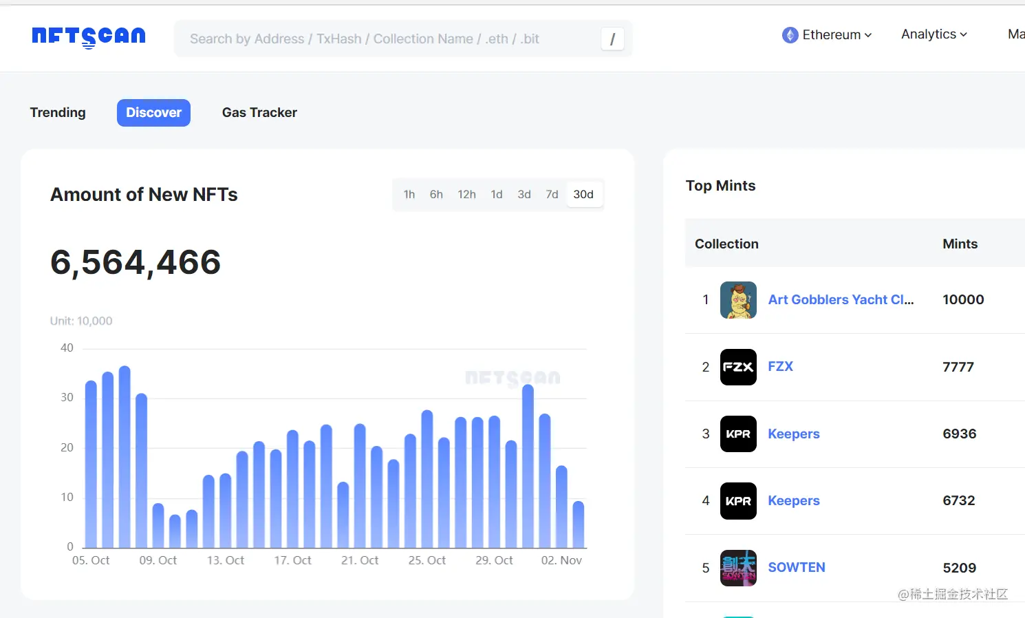Open the Art Gobblers Yacht Club link
Image resolution: width=1025 pixels, height=618 pixels.
(841, 300)
